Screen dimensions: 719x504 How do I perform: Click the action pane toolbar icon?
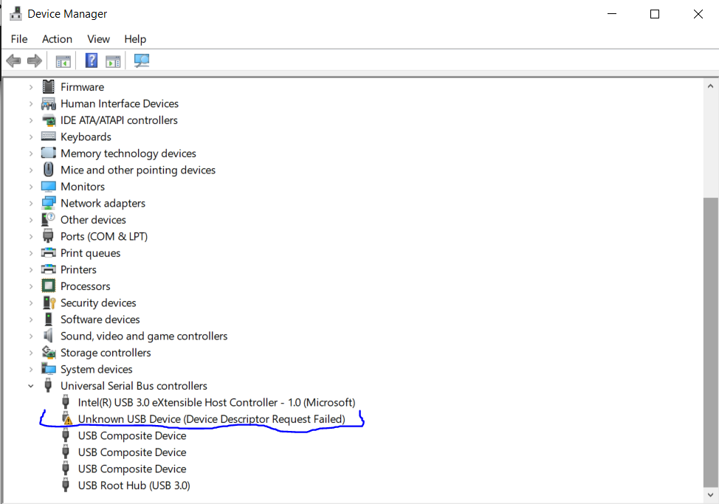click(x=113, y=61)
